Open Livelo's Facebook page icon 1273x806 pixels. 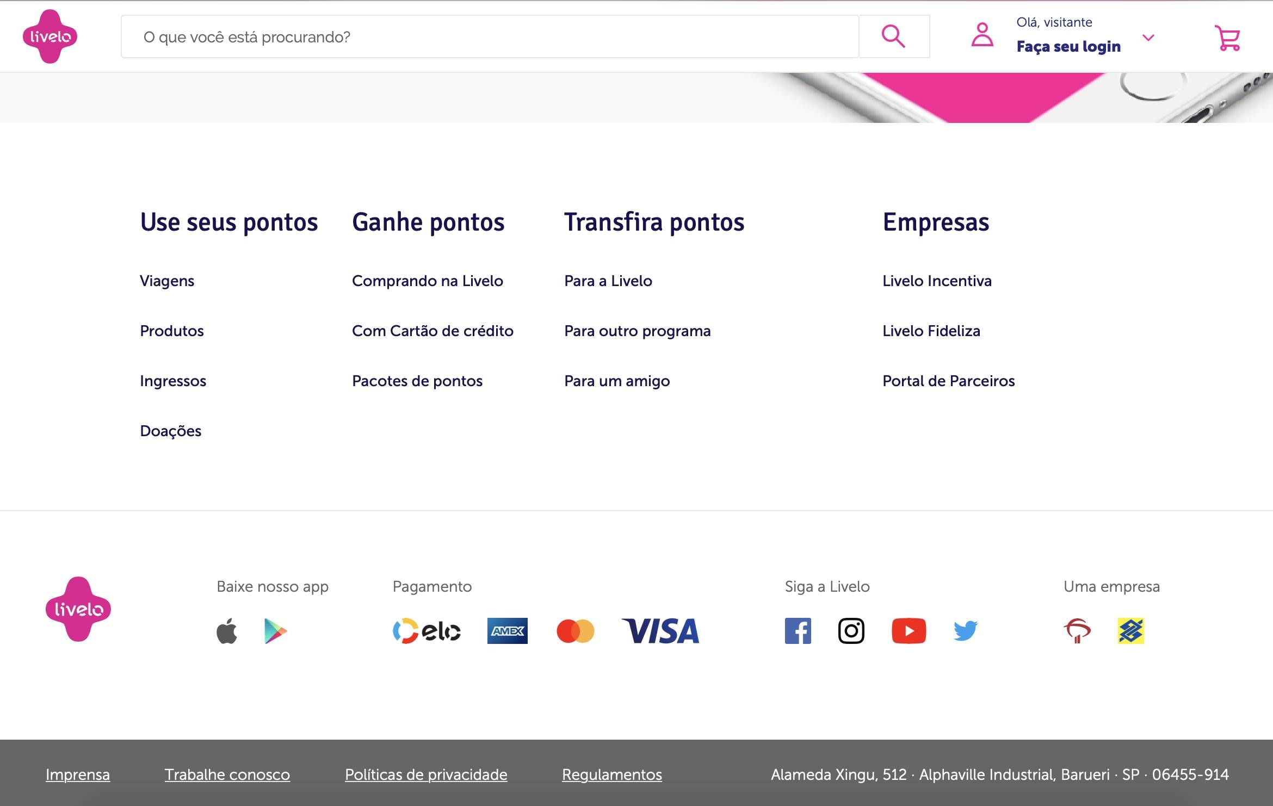(798, 631)
